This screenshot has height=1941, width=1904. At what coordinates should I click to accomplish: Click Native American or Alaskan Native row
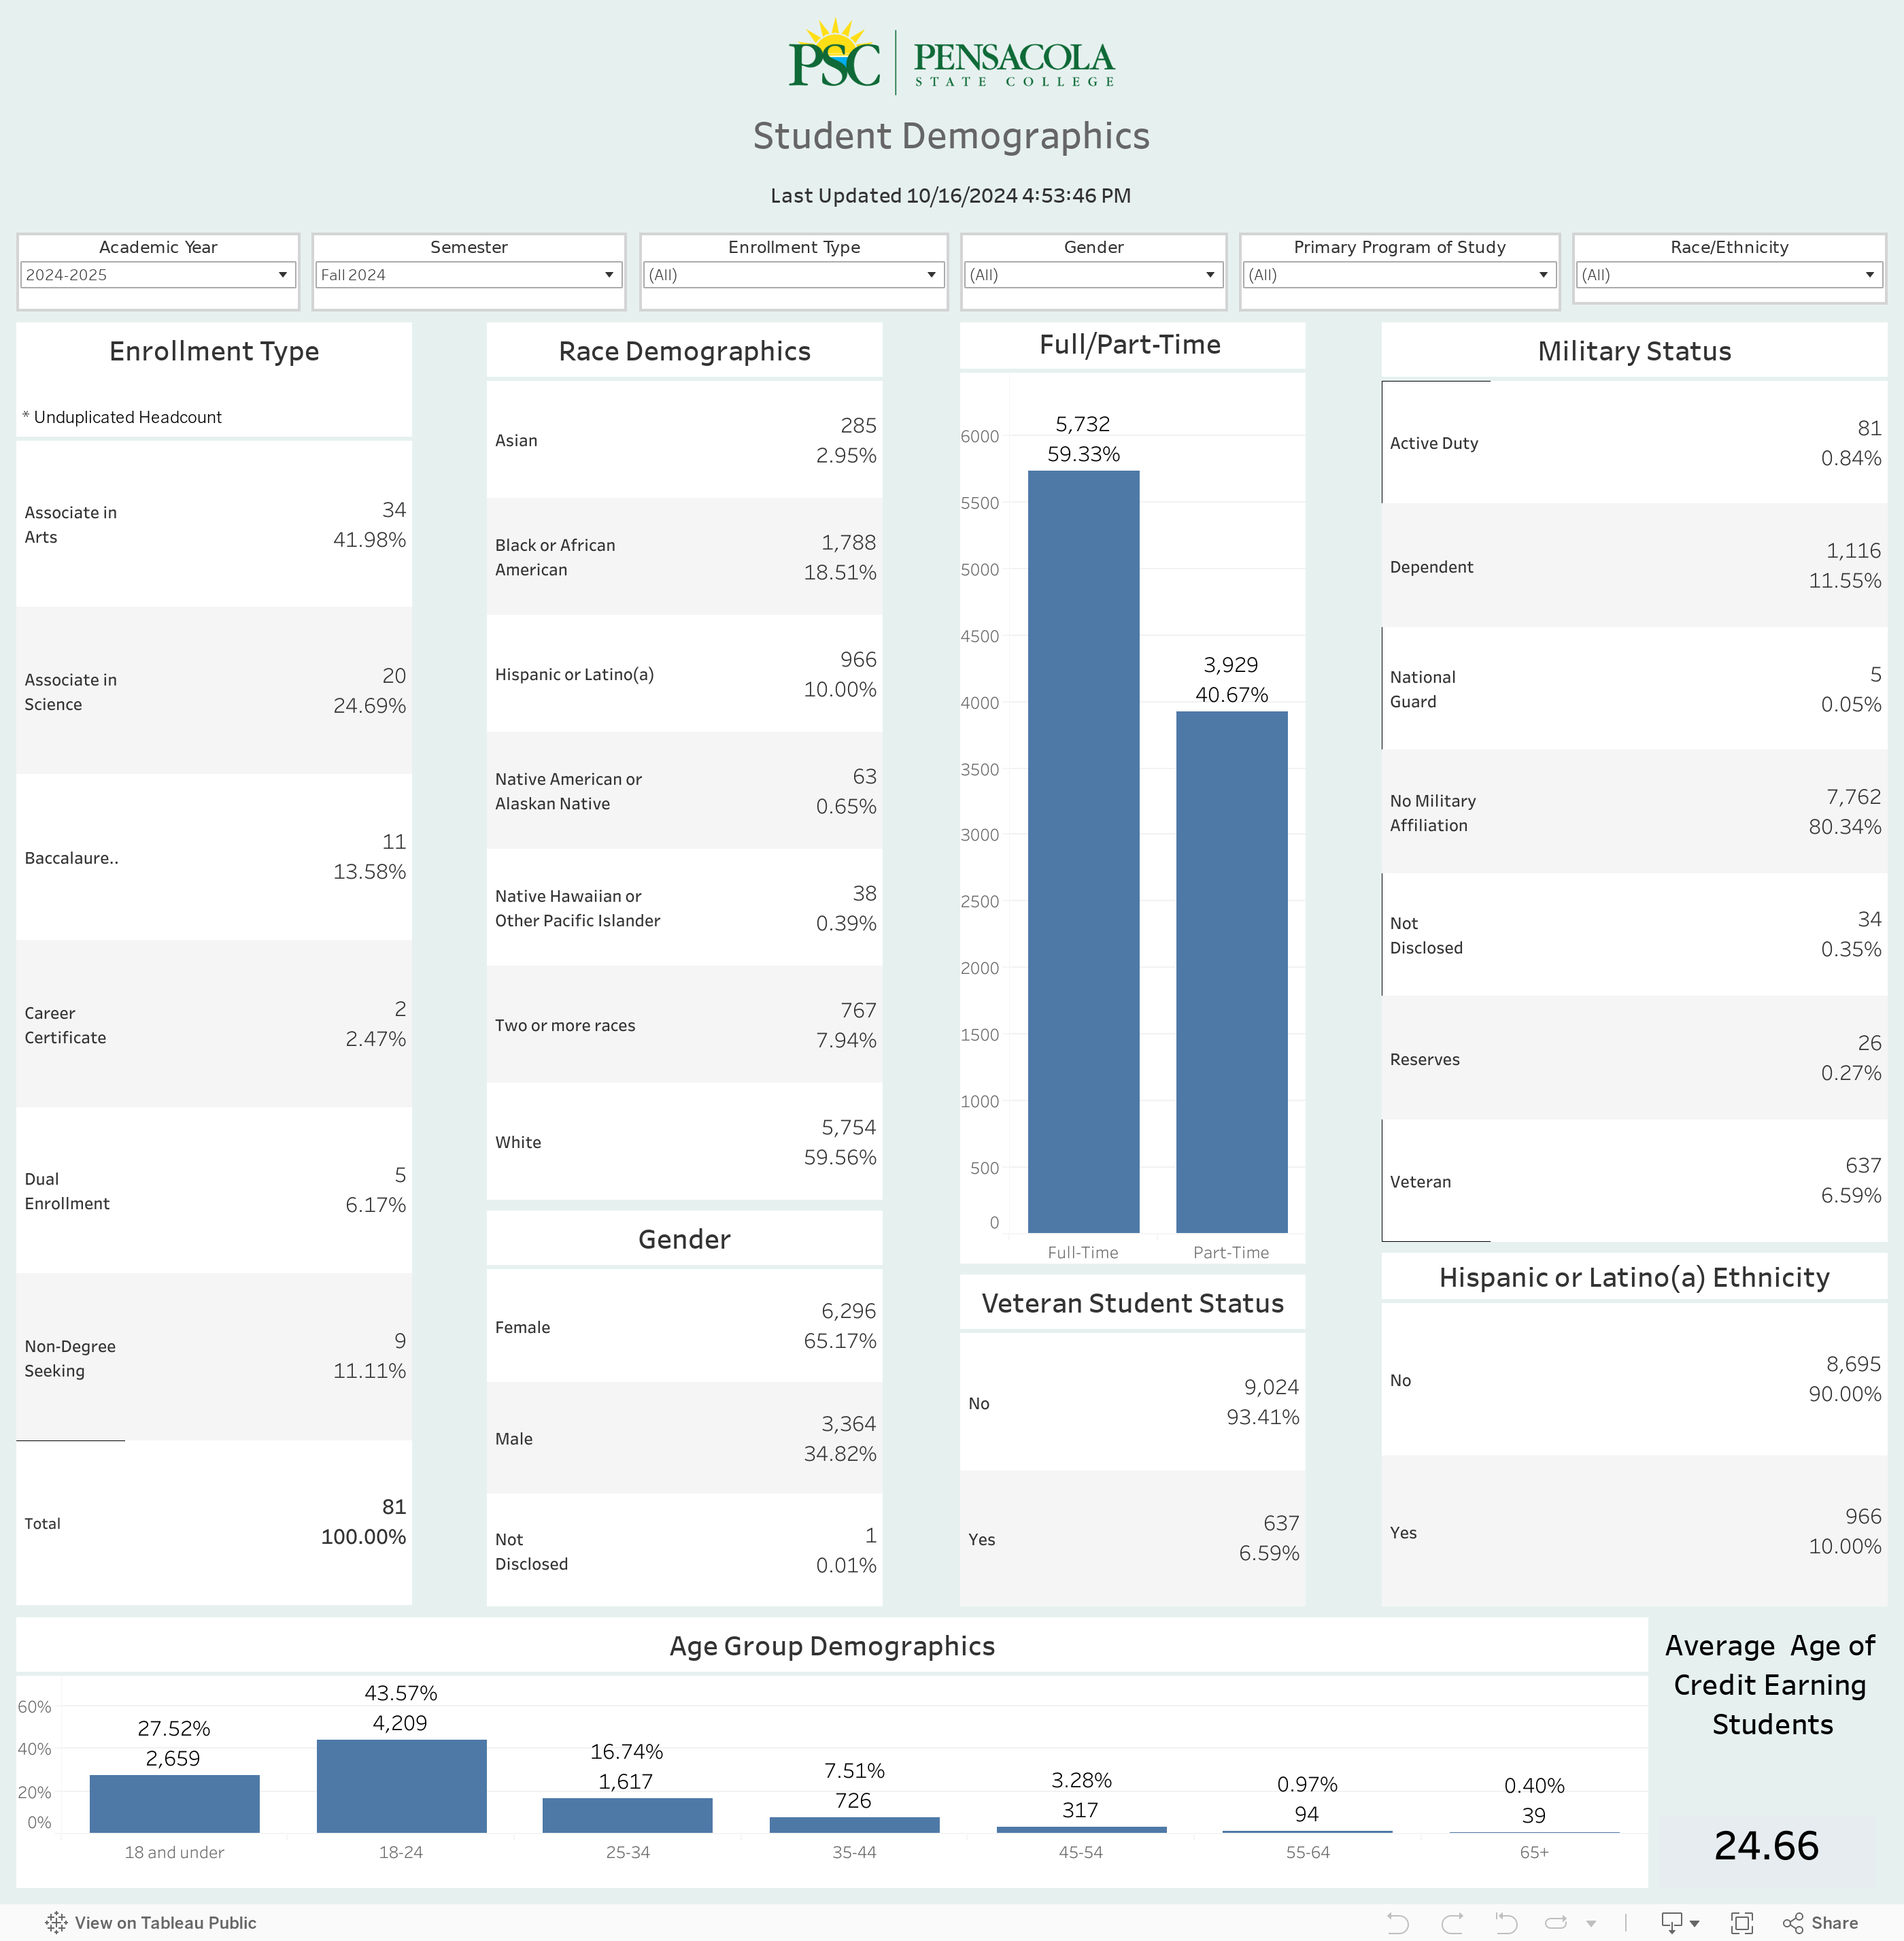click(684, 791)
